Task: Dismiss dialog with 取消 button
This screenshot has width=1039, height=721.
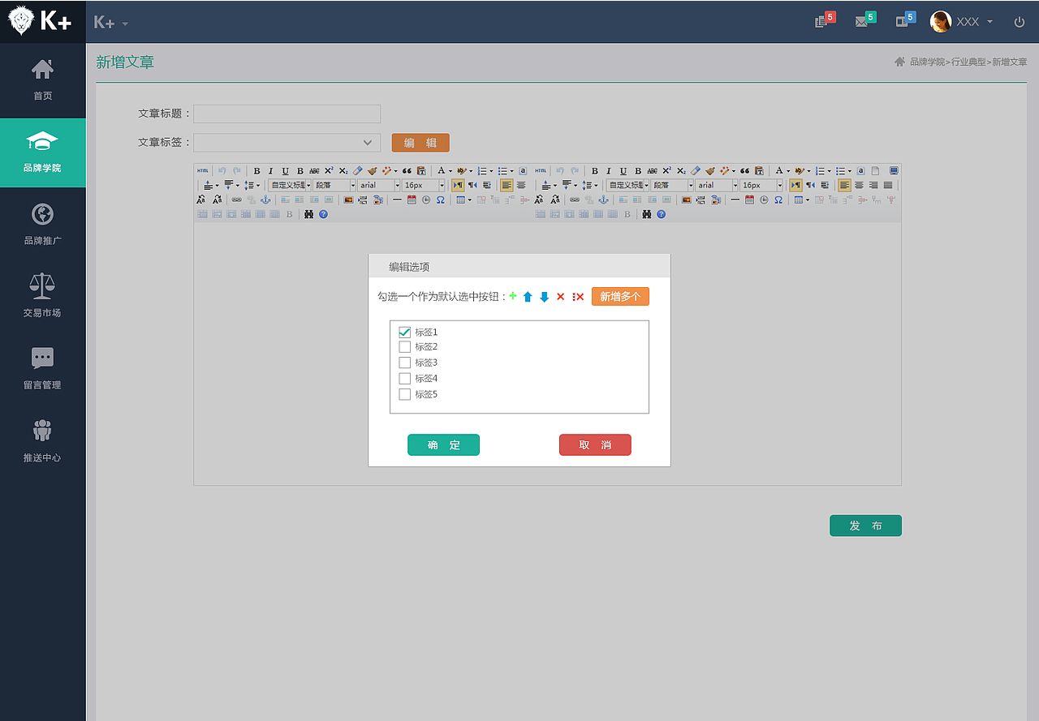Action: point(595,445)
